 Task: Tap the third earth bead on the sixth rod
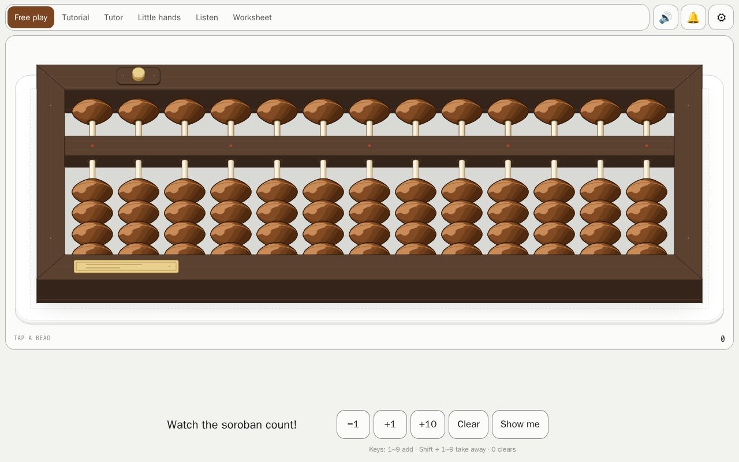323,233
